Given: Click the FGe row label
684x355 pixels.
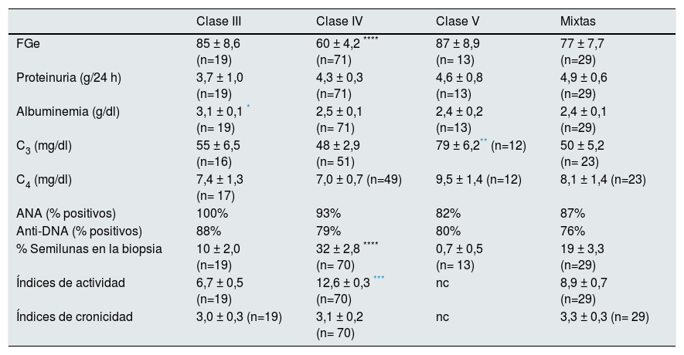Looking at the screenshot, I should pos(29,44).
